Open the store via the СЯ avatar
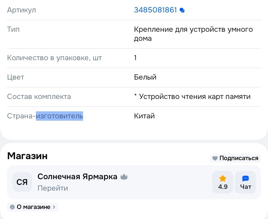This screenshot has width=268, height=219. (x=22, y=182)
